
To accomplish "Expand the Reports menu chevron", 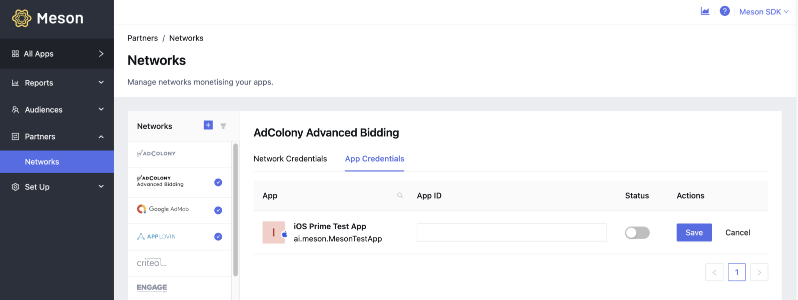I will (101, 82).
